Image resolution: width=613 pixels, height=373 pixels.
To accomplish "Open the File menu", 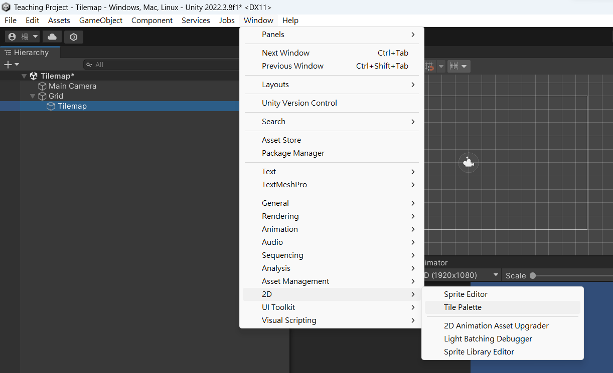I will click(11, 20).
